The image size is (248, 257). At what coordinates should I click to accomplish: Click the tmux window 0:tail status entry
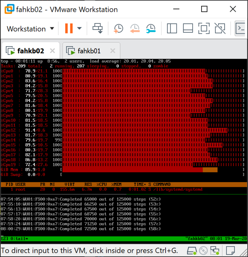pyautogui.click(x=19, y=239)
